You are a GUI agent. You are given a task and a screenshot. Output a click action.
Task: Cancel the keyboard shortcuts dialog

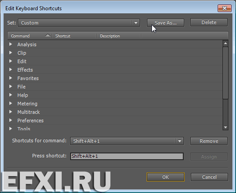pos(209,177)
